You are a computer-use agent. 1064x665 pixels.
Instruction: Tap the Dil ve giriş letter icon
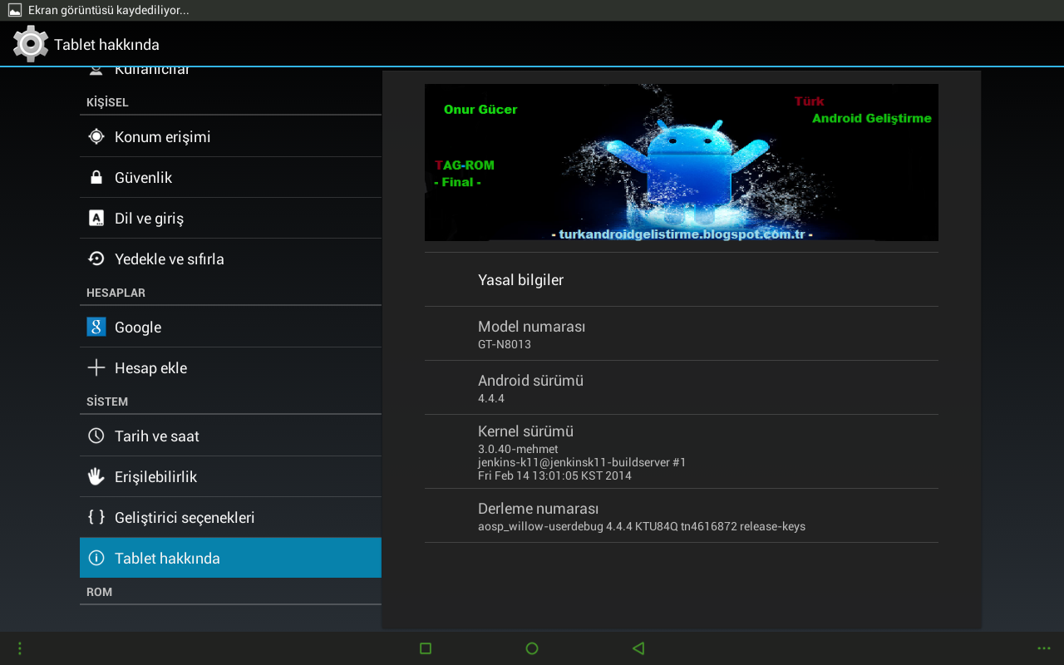(96, 218)
